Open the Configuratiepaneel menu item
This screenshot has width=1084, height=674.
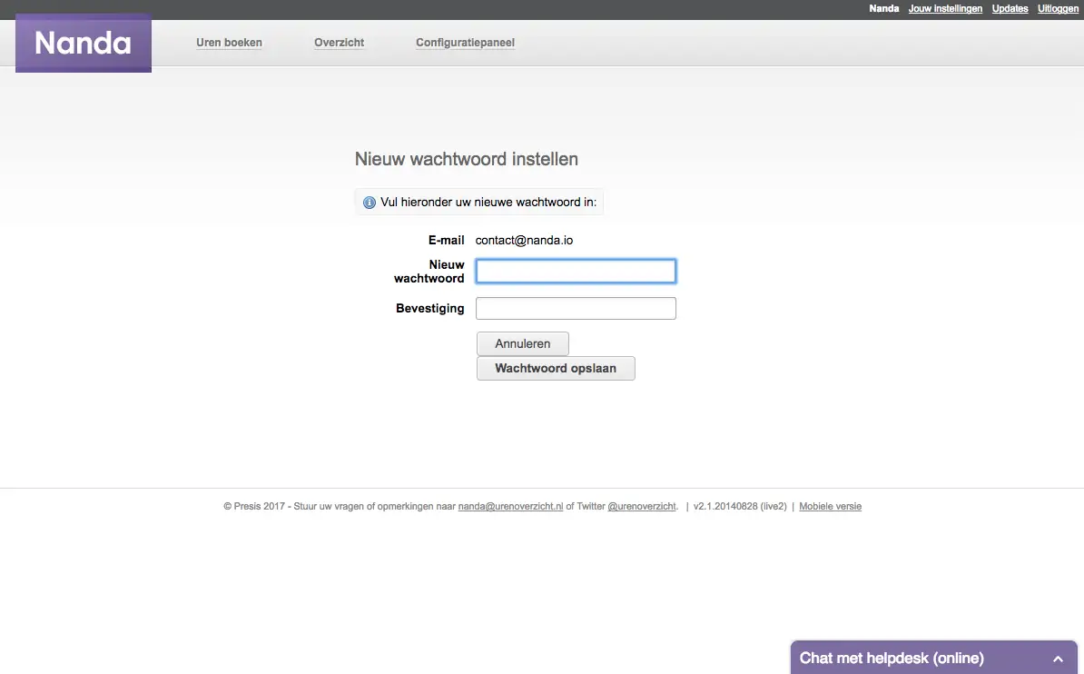click(465, 42)
